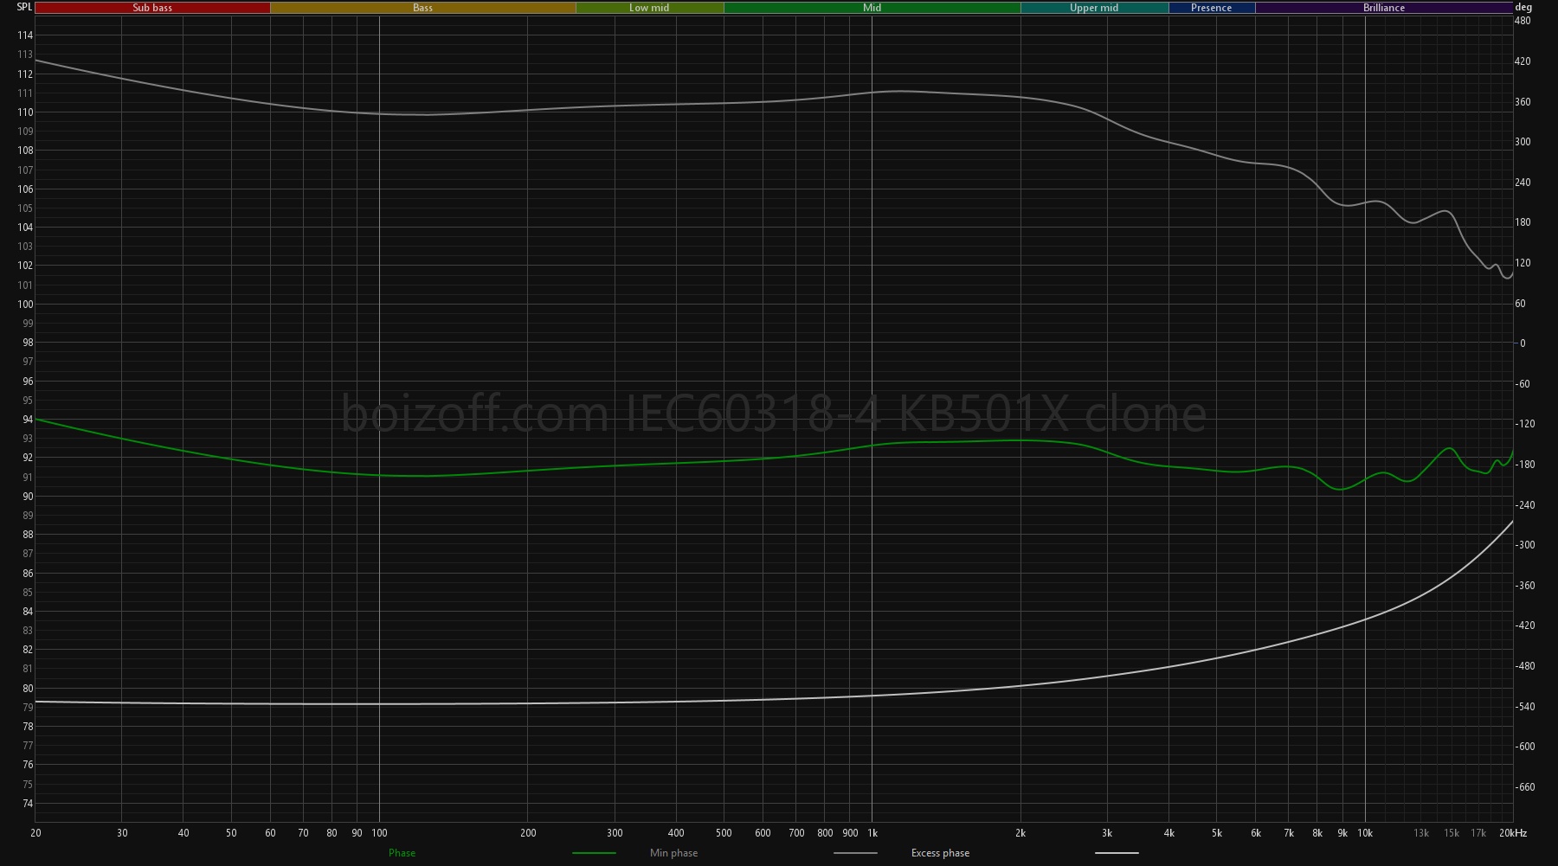Screen dimensions: 1558x866
Task: Click the boizoff.com watermark text
Action: pyautogui.click(x=773, y=414)
